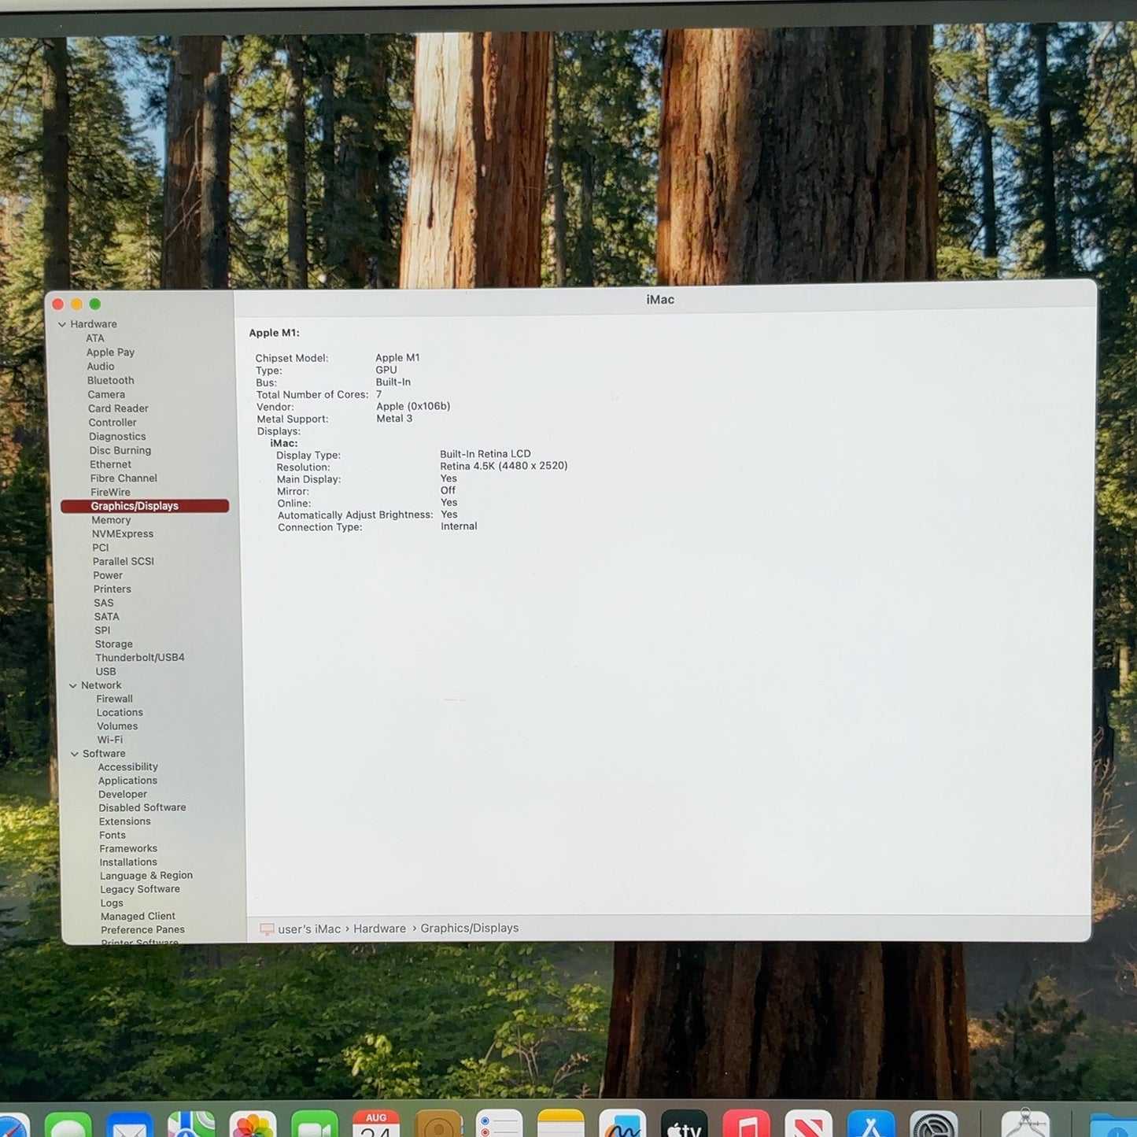Select Frameworks in the sidebar
The image size is (1137, 1137).
(x=128, y=849)
